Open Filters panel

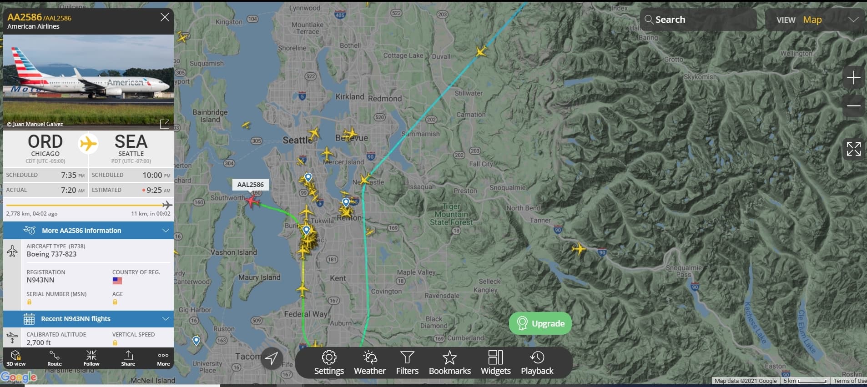click(x=407, y=363)
